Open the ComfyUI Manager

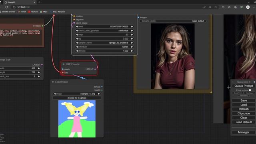(x=244, y=132)
